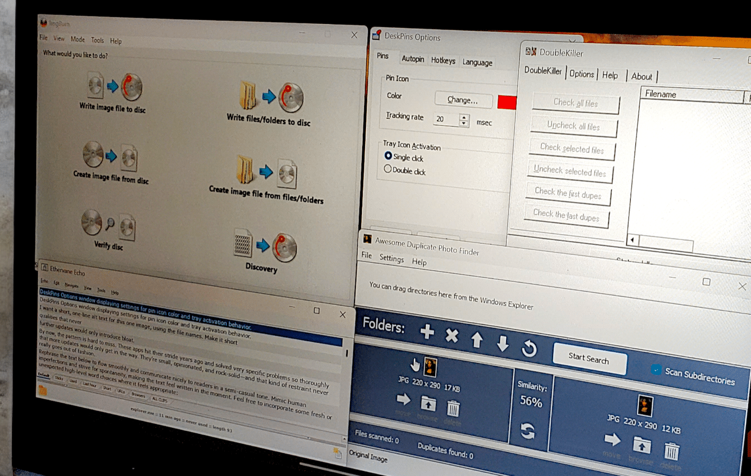Viewport: 751px width, 476px height.
Task: Choose Write image file to disc in ImgBurn
Action: (113, 93)
